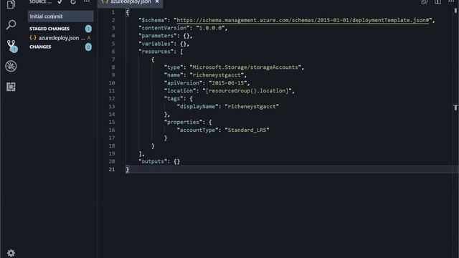Open the deploymentTemplate schema URL link
The image size is (459, 258).
[x=303, y=20]
